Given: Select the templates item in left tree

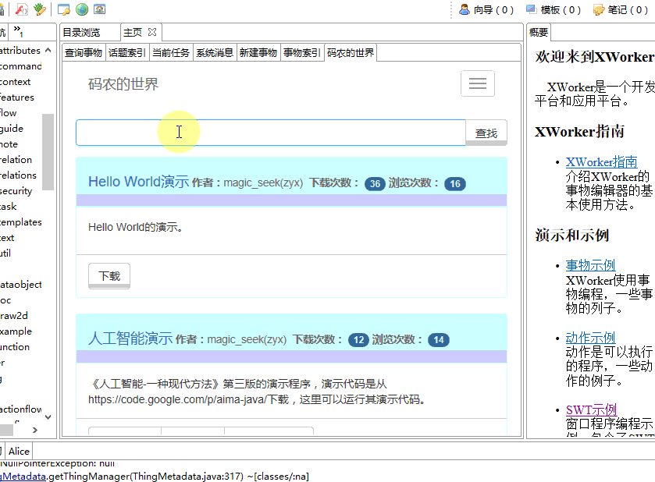Looking at the screenshot, I should [21, 222].
